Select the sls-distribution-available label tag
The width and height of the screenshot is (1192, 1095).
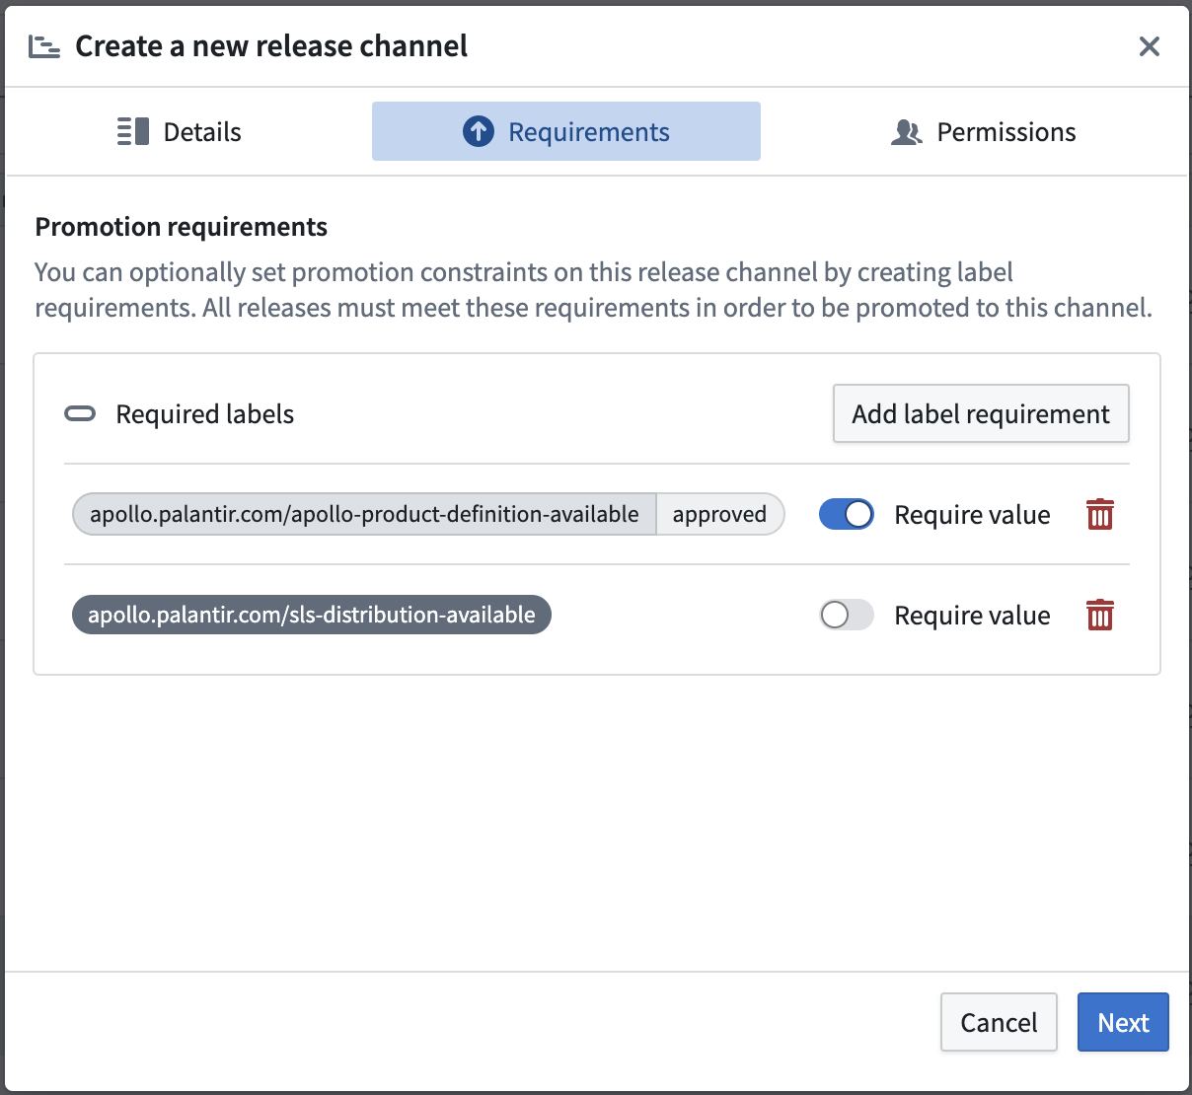312,616
